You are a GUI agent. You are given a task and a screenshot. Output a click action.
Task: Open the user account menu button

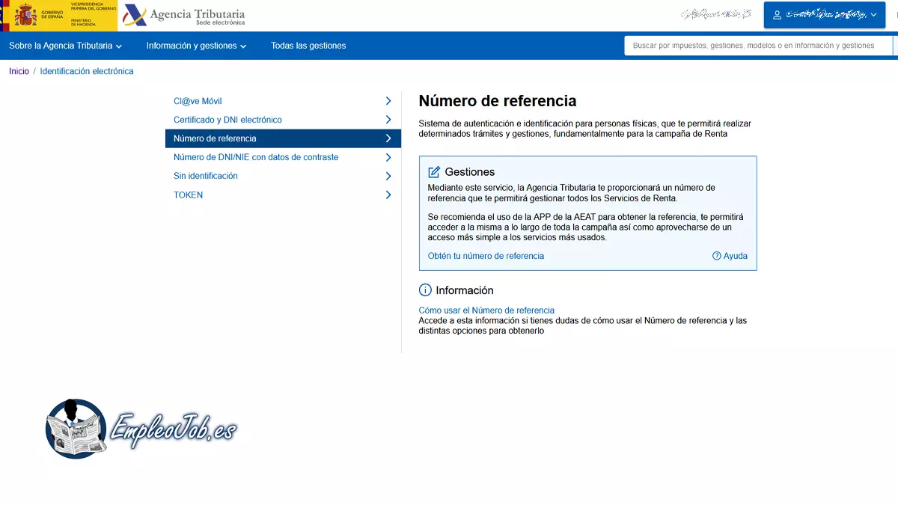tap(824, 15)
